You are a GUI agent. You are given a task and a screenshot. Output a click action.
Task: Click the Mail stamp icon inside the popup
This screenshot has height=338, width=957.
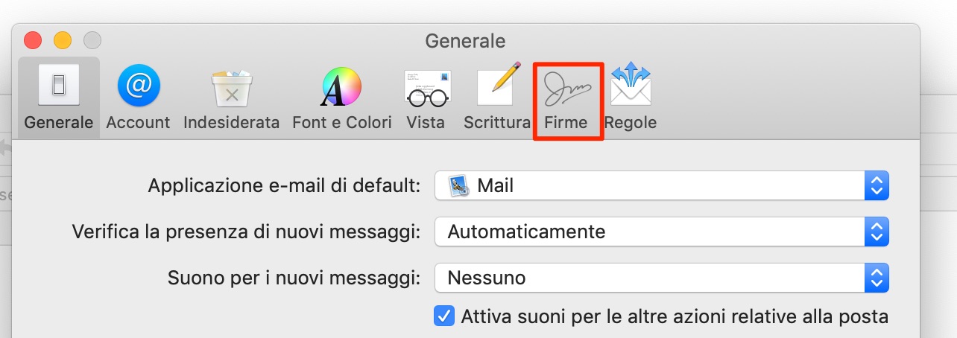[459, 185]
